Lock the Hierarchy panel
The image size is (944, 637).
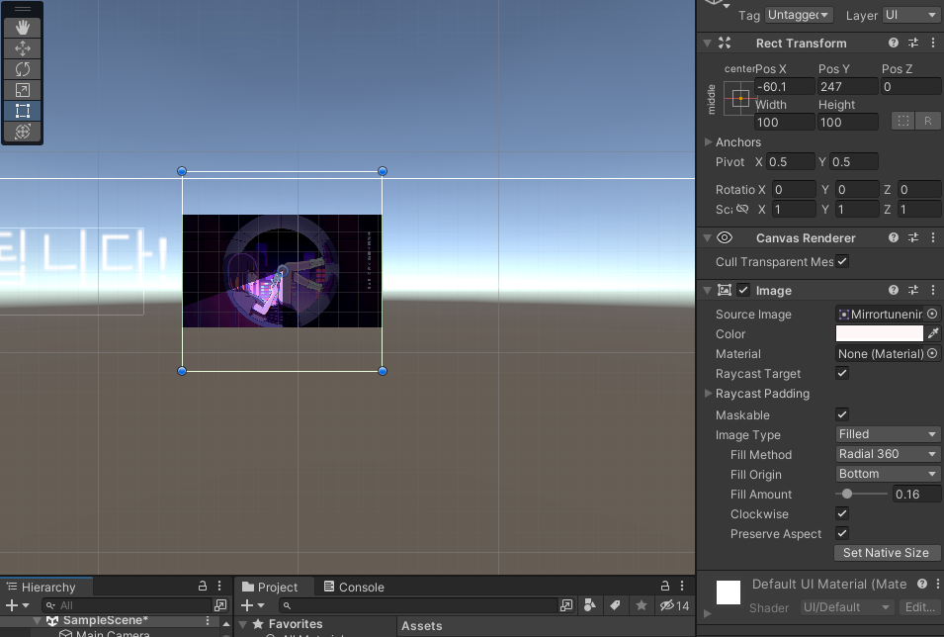(x=203, y=586)
